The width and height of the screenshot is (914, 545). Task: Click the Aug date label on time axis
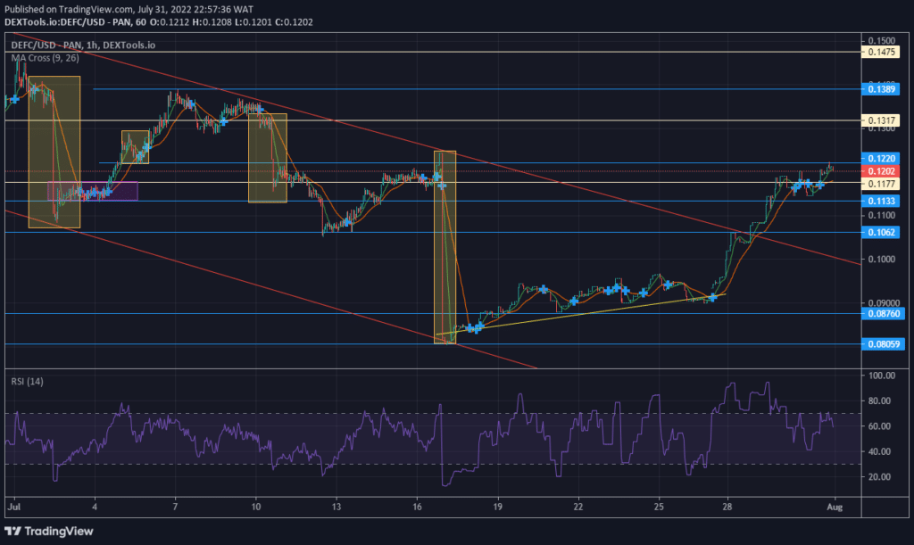tap(835, 508)
